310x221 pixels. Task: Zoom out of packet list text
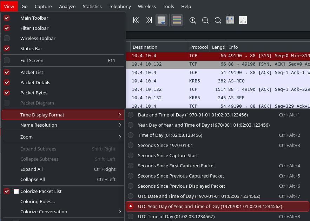pos(205,20)
